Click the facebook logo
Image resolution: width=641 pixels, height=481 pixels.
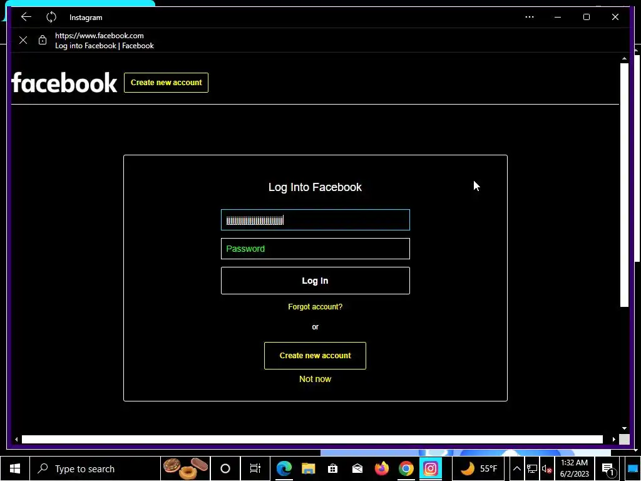[x=64, y=83]
